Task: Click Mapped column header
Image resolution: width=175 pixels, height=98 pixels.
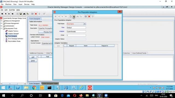Action: click(71, 46)
